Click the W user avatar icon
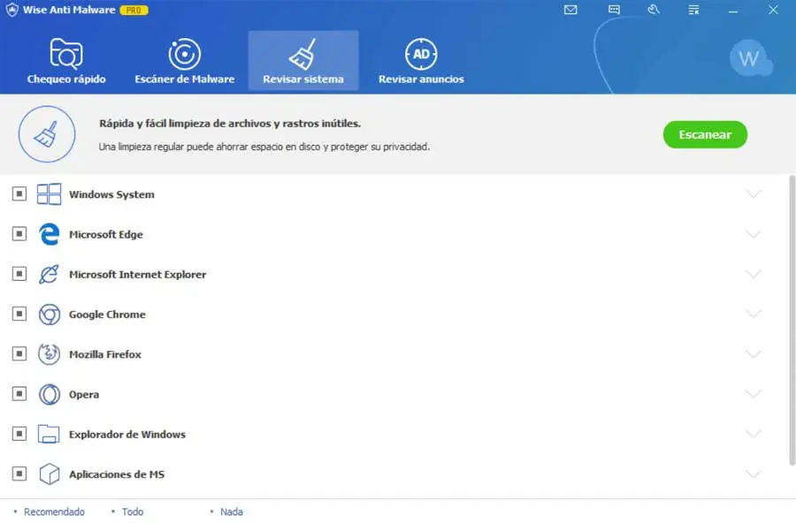 [750, 58]
